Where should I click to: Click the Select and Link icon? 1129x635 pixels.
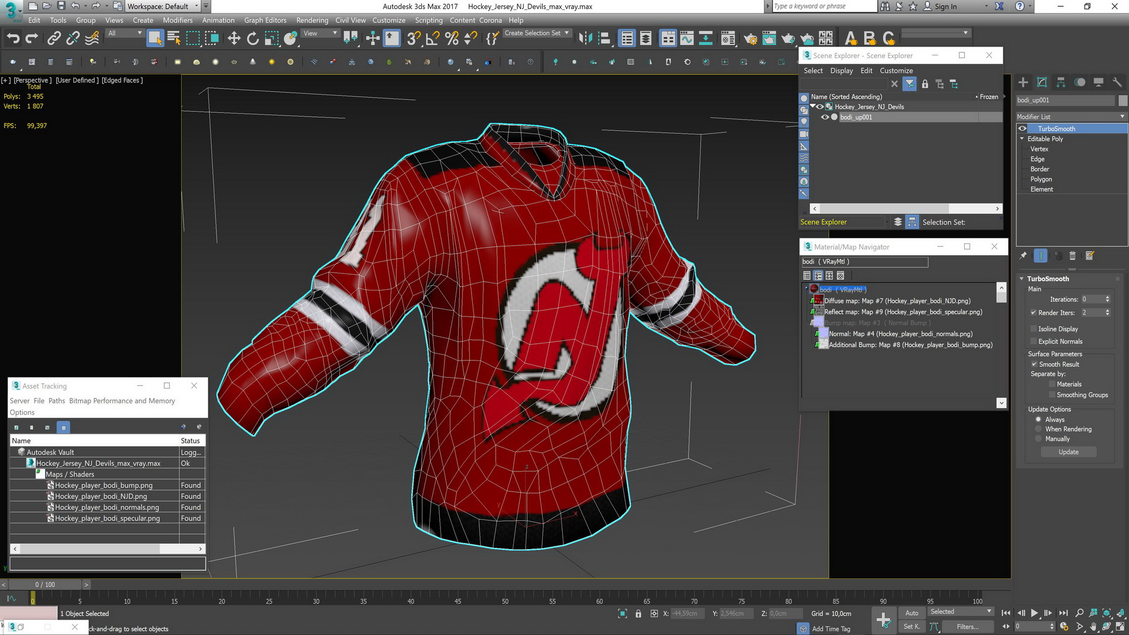click(x=54, y=39)
